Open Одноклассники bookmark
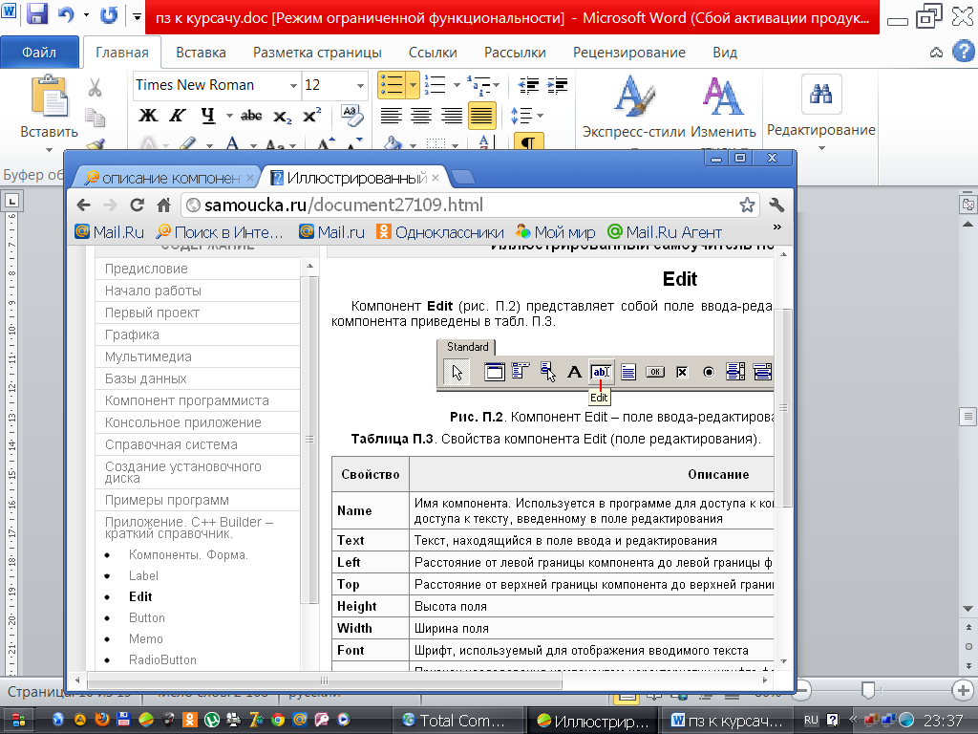978x734 pixels. pyautogui.click(x=440, y=232)
